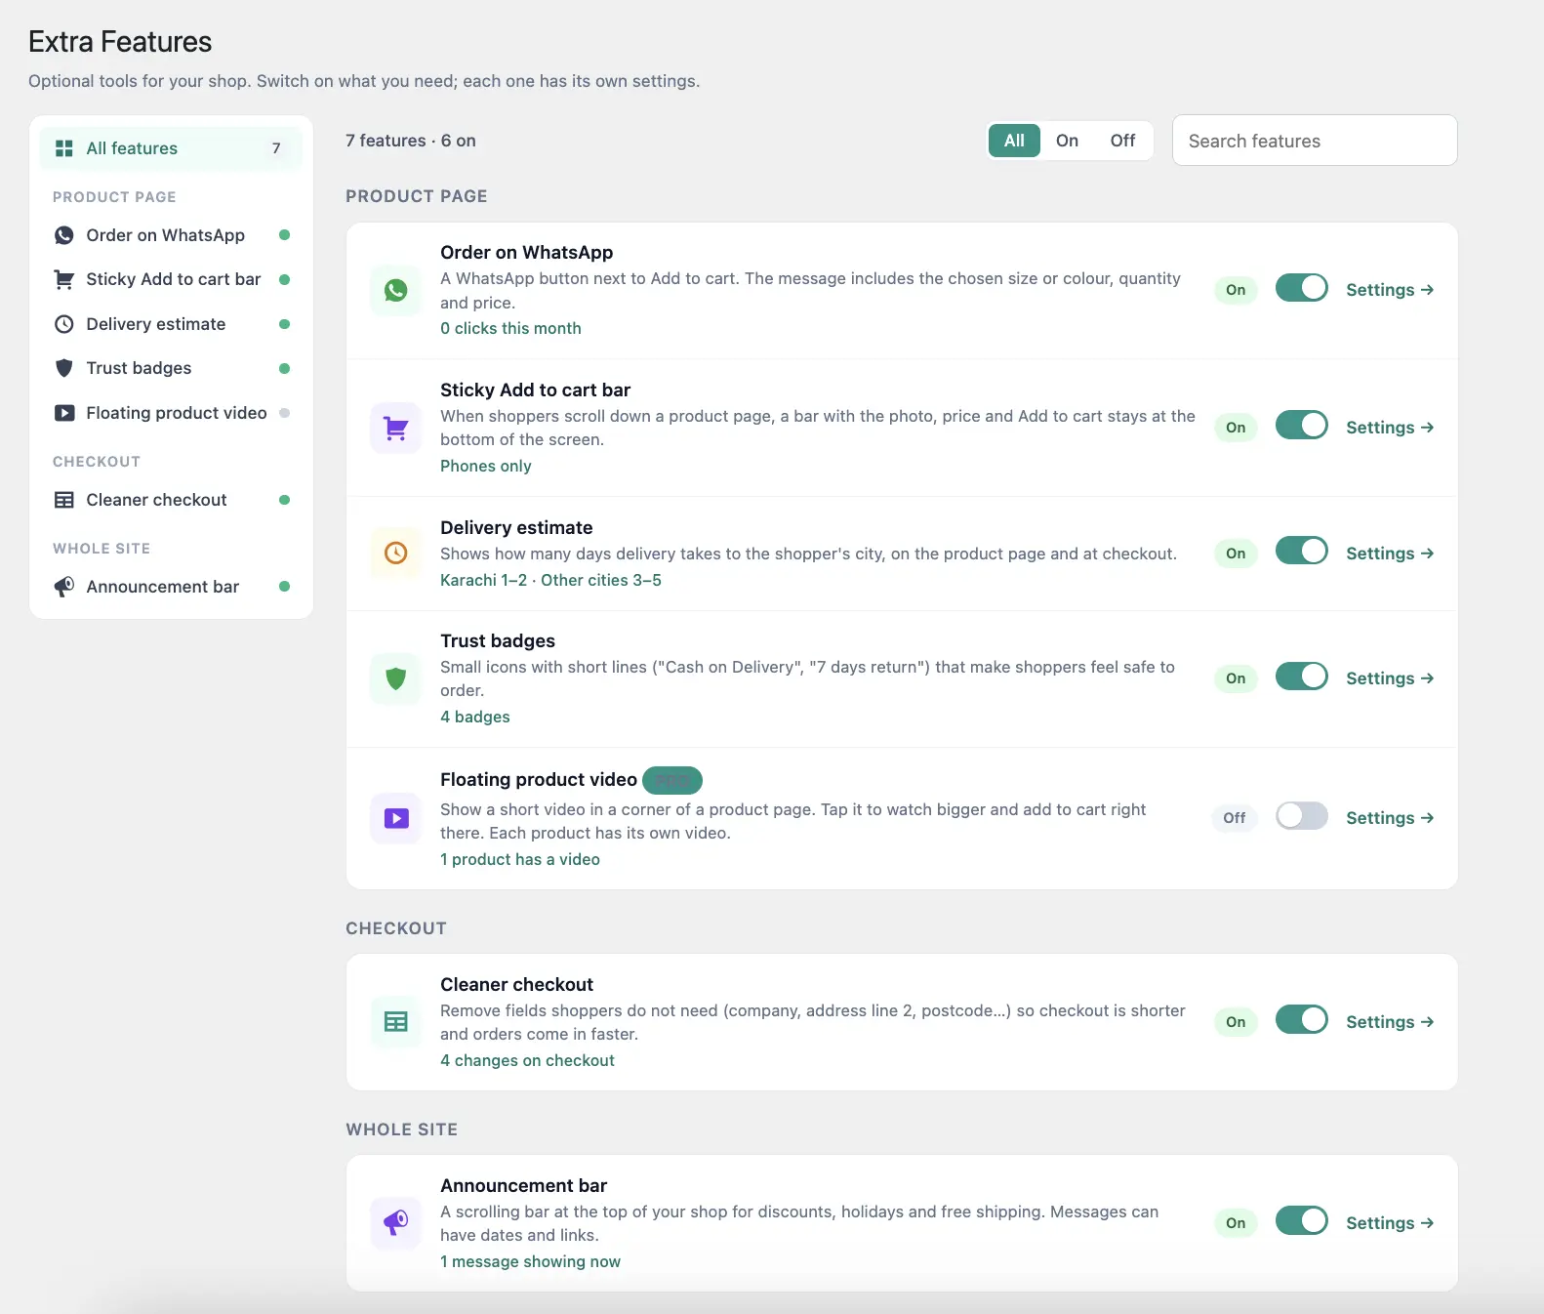Click the '4 badges' text

tap(475, 717)
